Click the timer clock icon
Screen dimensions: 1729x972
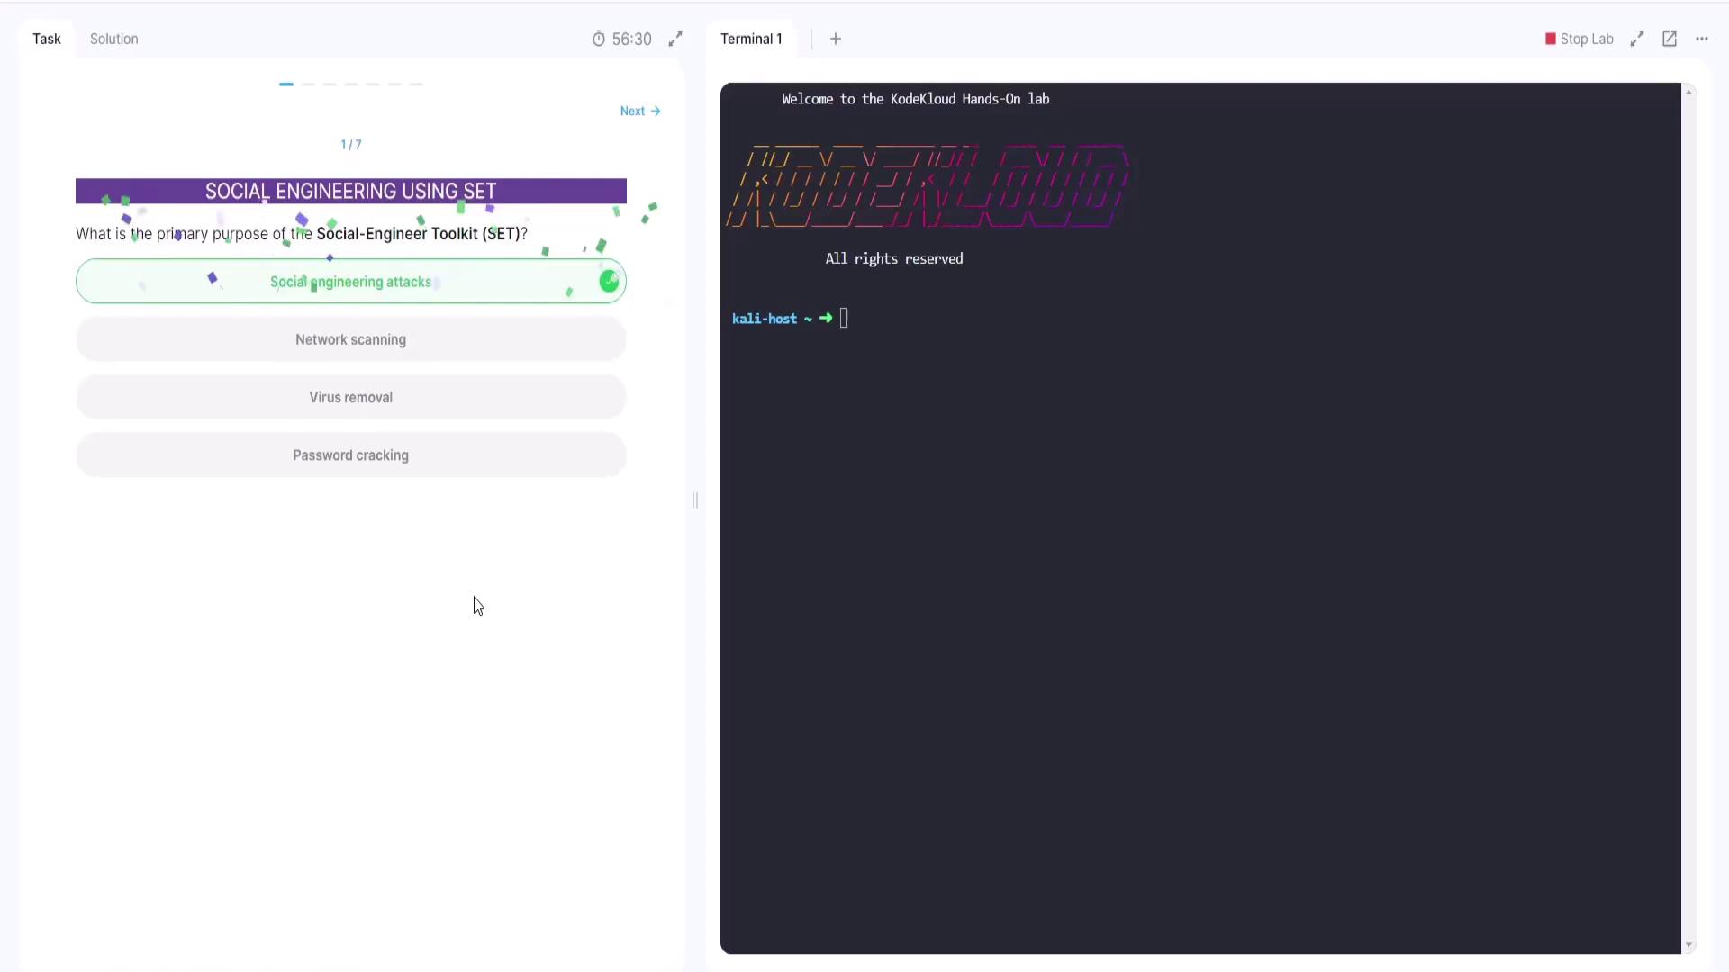599,39
